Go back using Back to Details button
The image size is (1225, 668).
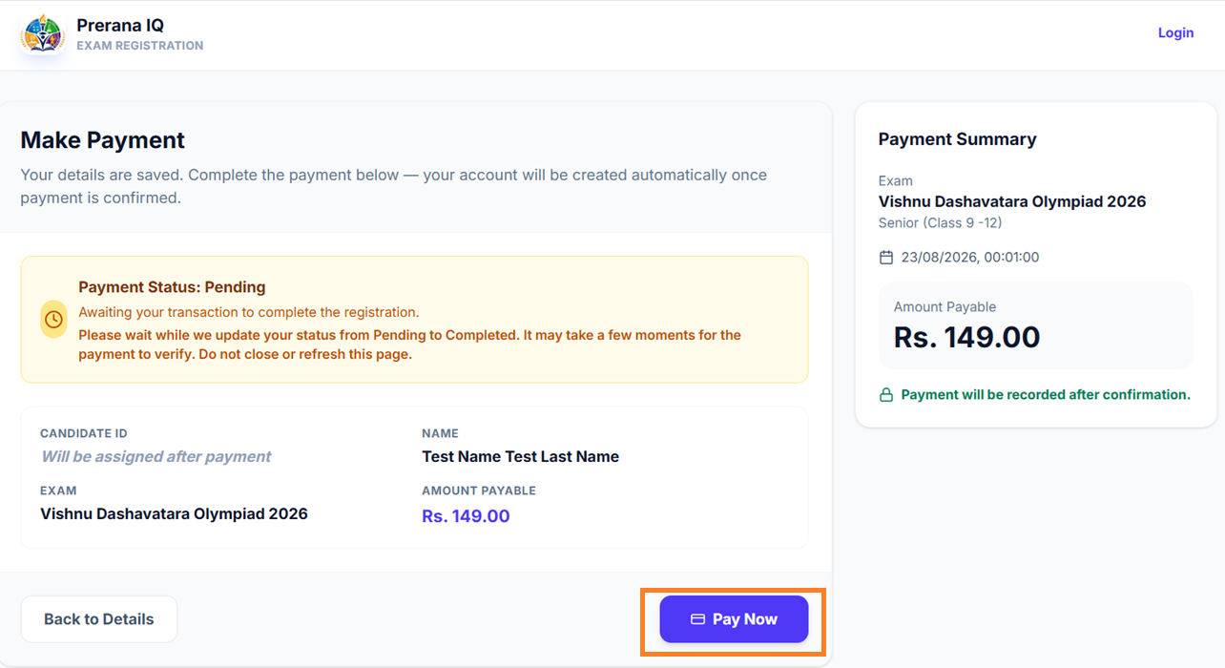click(99, 619)
